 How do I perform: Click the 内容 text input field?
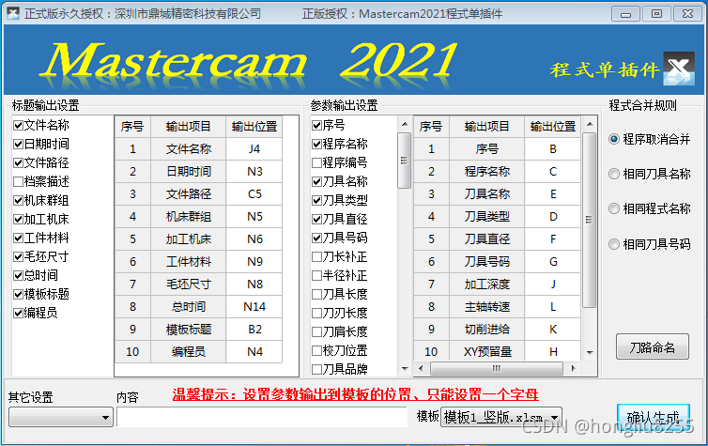(x=263, y=417)
